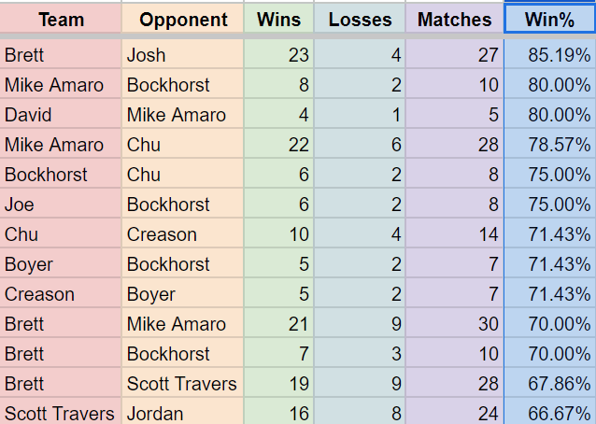Select the David team cell
596x424 pixels.
tap(61, 114)
